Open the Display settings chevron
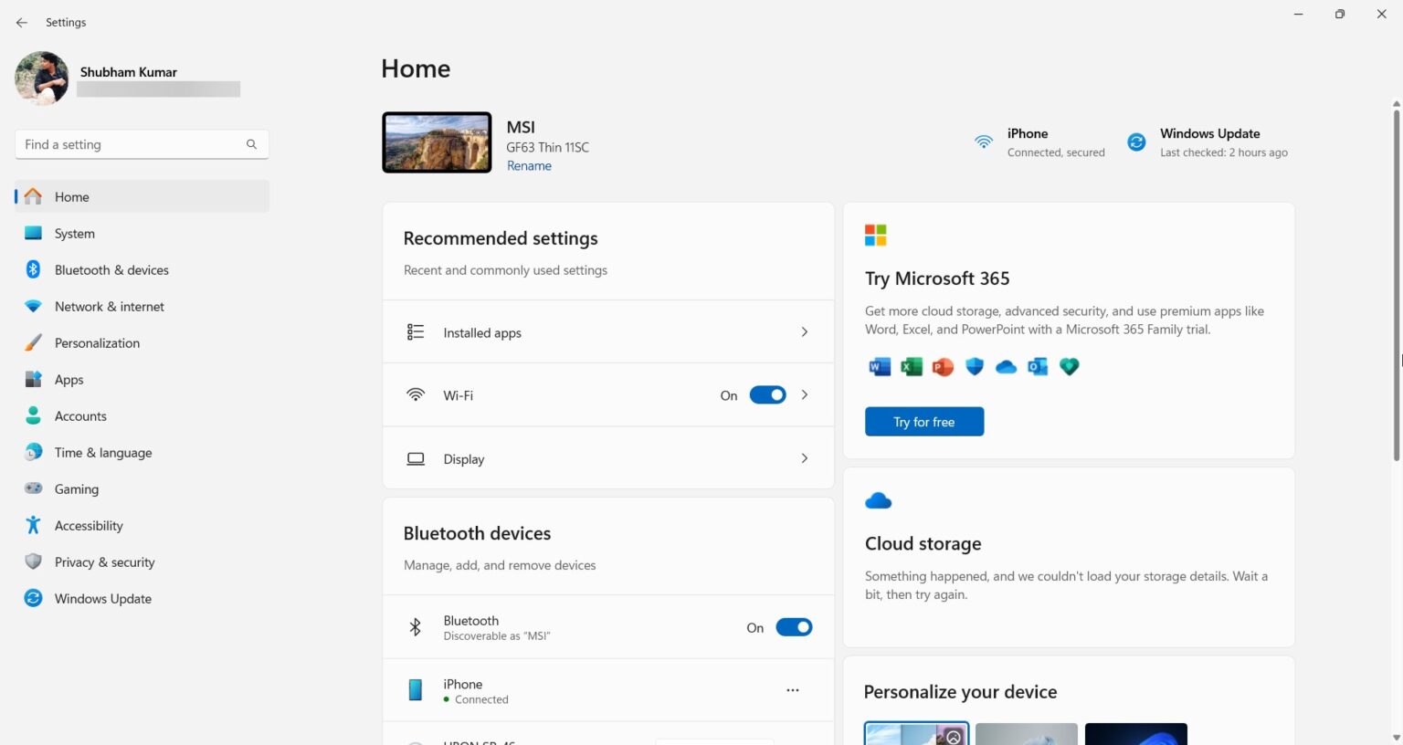Screen dimensions: 1403x745 pyautogui.click(x=805, y=458)
